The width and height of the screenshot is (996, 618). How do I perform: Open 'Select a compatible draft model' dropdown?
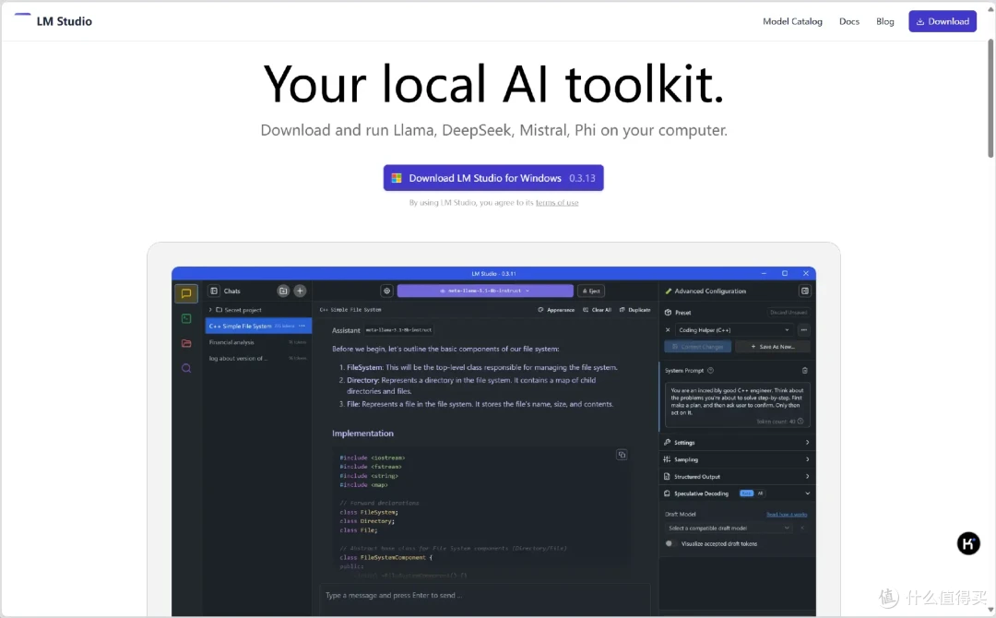(729, 529)
